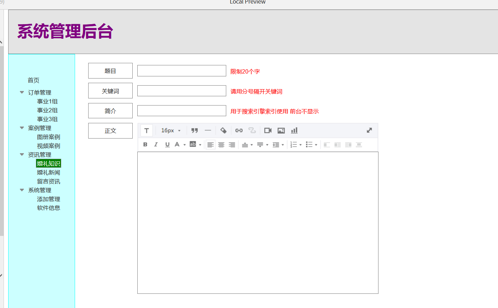Click the bulleted list icon
Viewport: 498px width, 308px height.
tap(309, 145)
